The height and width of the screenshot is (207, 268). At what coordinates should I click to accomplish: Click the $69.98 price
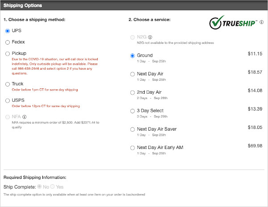tap(255, 146)
